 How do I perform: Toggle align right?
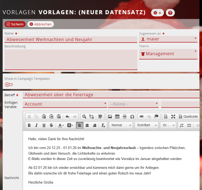click(95, 125)
